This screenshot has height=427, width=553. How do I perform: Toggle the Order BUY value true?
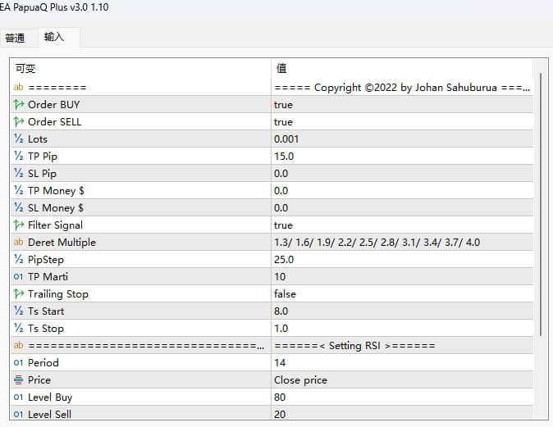[x=402, y=104]
